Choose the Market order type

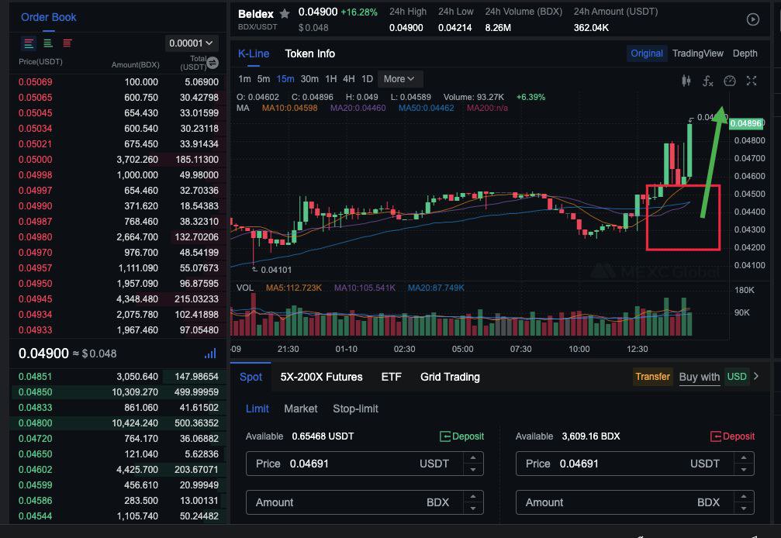pos(300,409)
